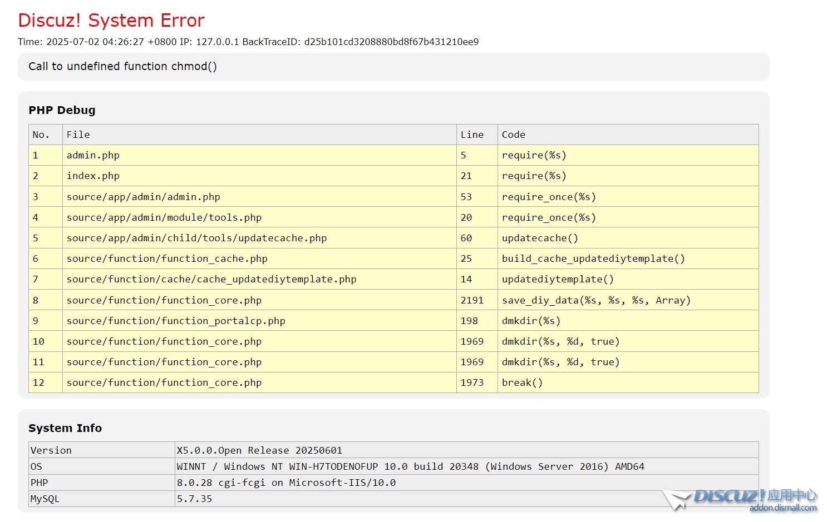Click source/app/admin/child/tools/updatecache.php cell
This screenshot has height=522, width=827.
pos(259,238)
